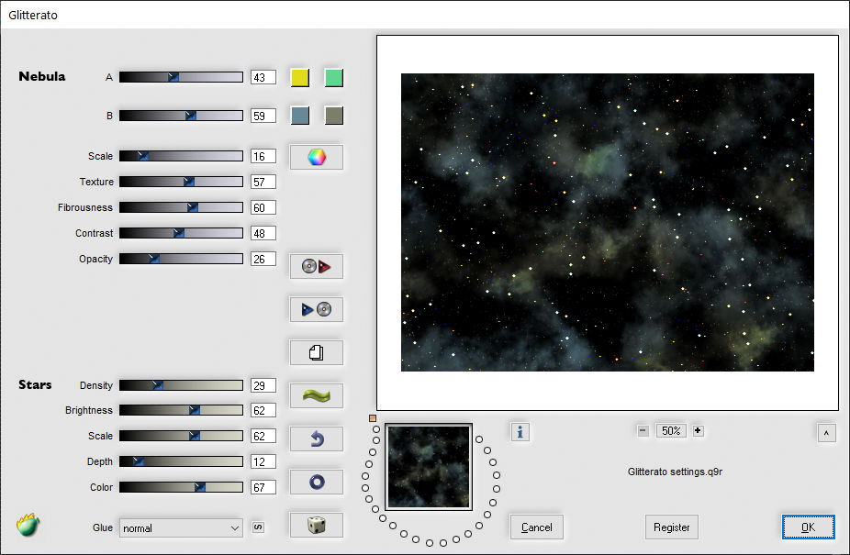
Task: Click the Nebula Scale slider track
Action: click(181, 156)
